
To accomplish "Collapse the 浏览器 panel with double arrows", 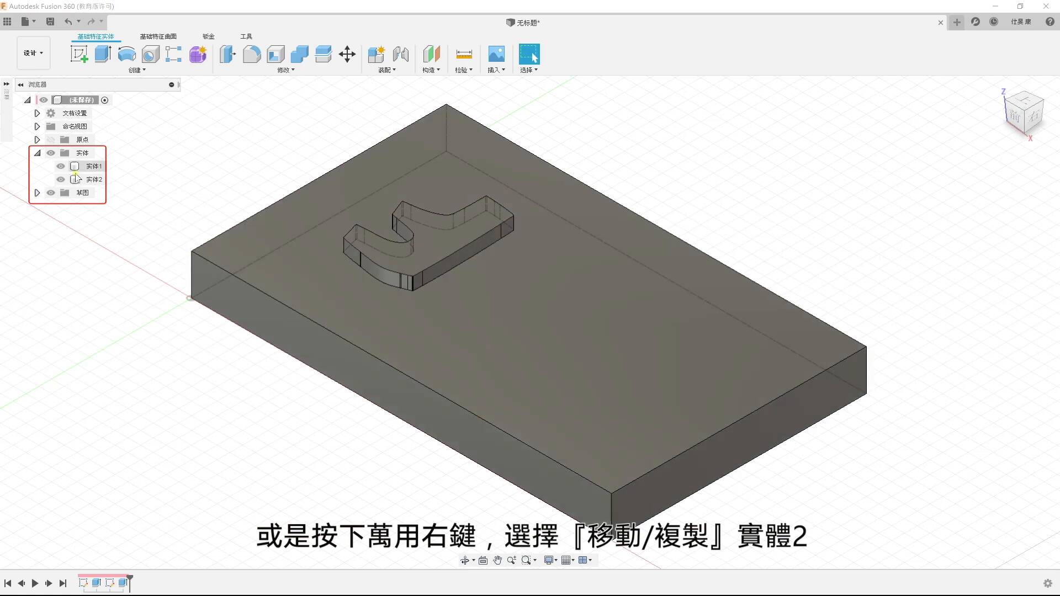I will [x=20, y=84].
